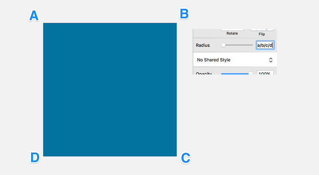Click the letter D corner label
Screen dimensions: 319x175
pos(35,157)
